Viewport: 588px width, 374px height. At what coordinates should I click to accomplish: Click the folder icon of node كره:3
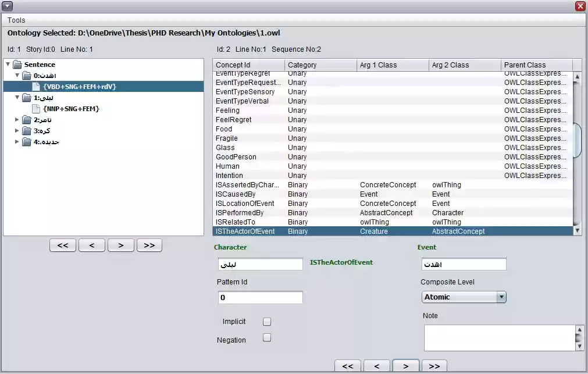pos(27,131)
